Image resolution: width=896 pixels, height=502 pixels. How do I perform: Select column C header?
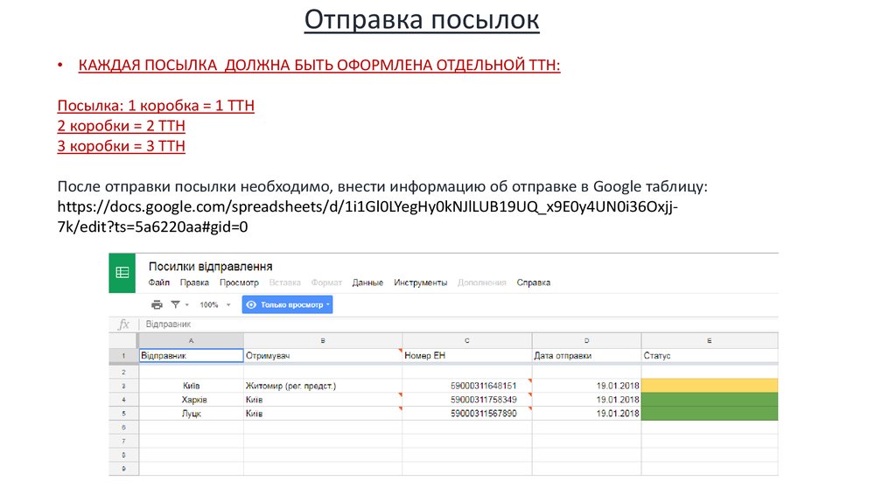point(467,339)
